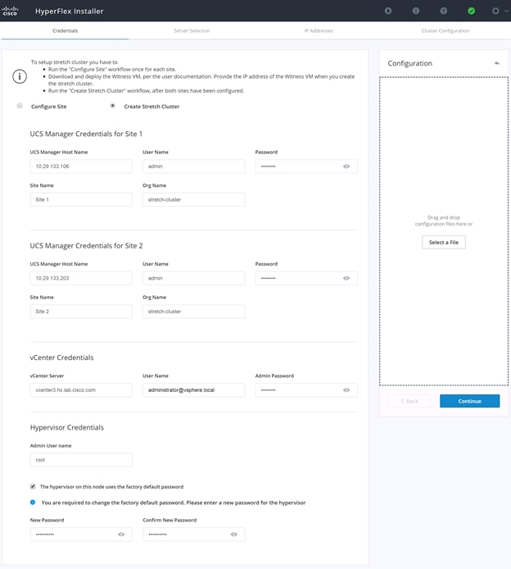
Task: Show the Site 1 UCS Manager password
Action: tap(346, 166)
